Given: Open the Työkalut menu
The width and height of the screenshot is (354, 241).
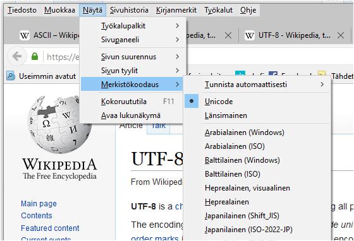Looking at the screenshot, I should click(x=218, y=10).
